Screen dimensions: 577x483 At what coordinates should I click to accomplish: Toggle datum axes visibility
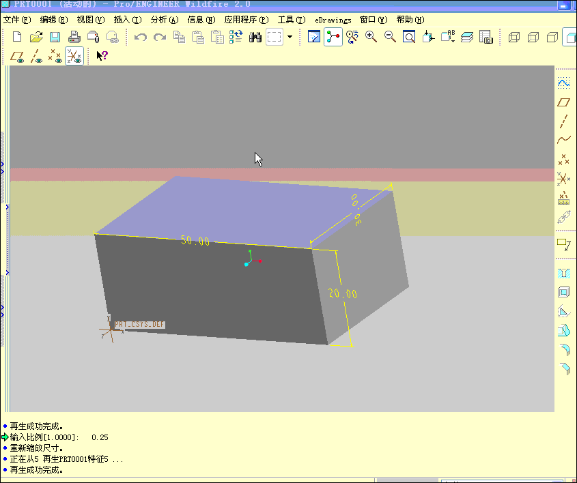pyautogui.click(x=36, y=57)
